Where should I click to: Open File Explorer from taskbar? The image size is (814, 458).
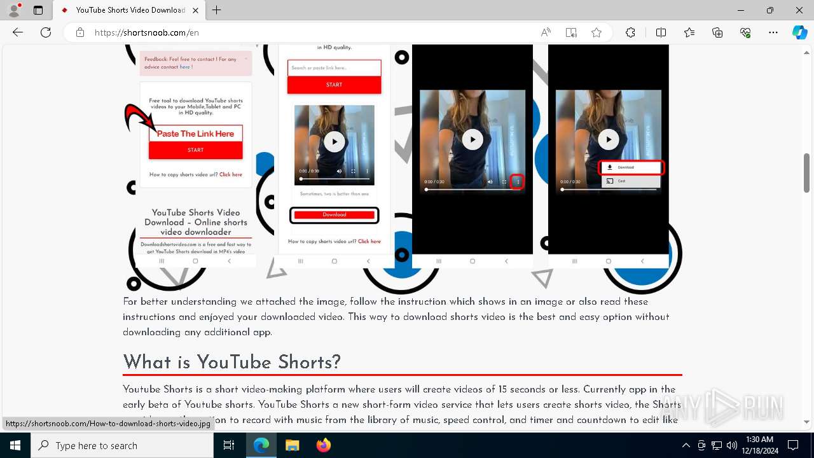point(292,445)
